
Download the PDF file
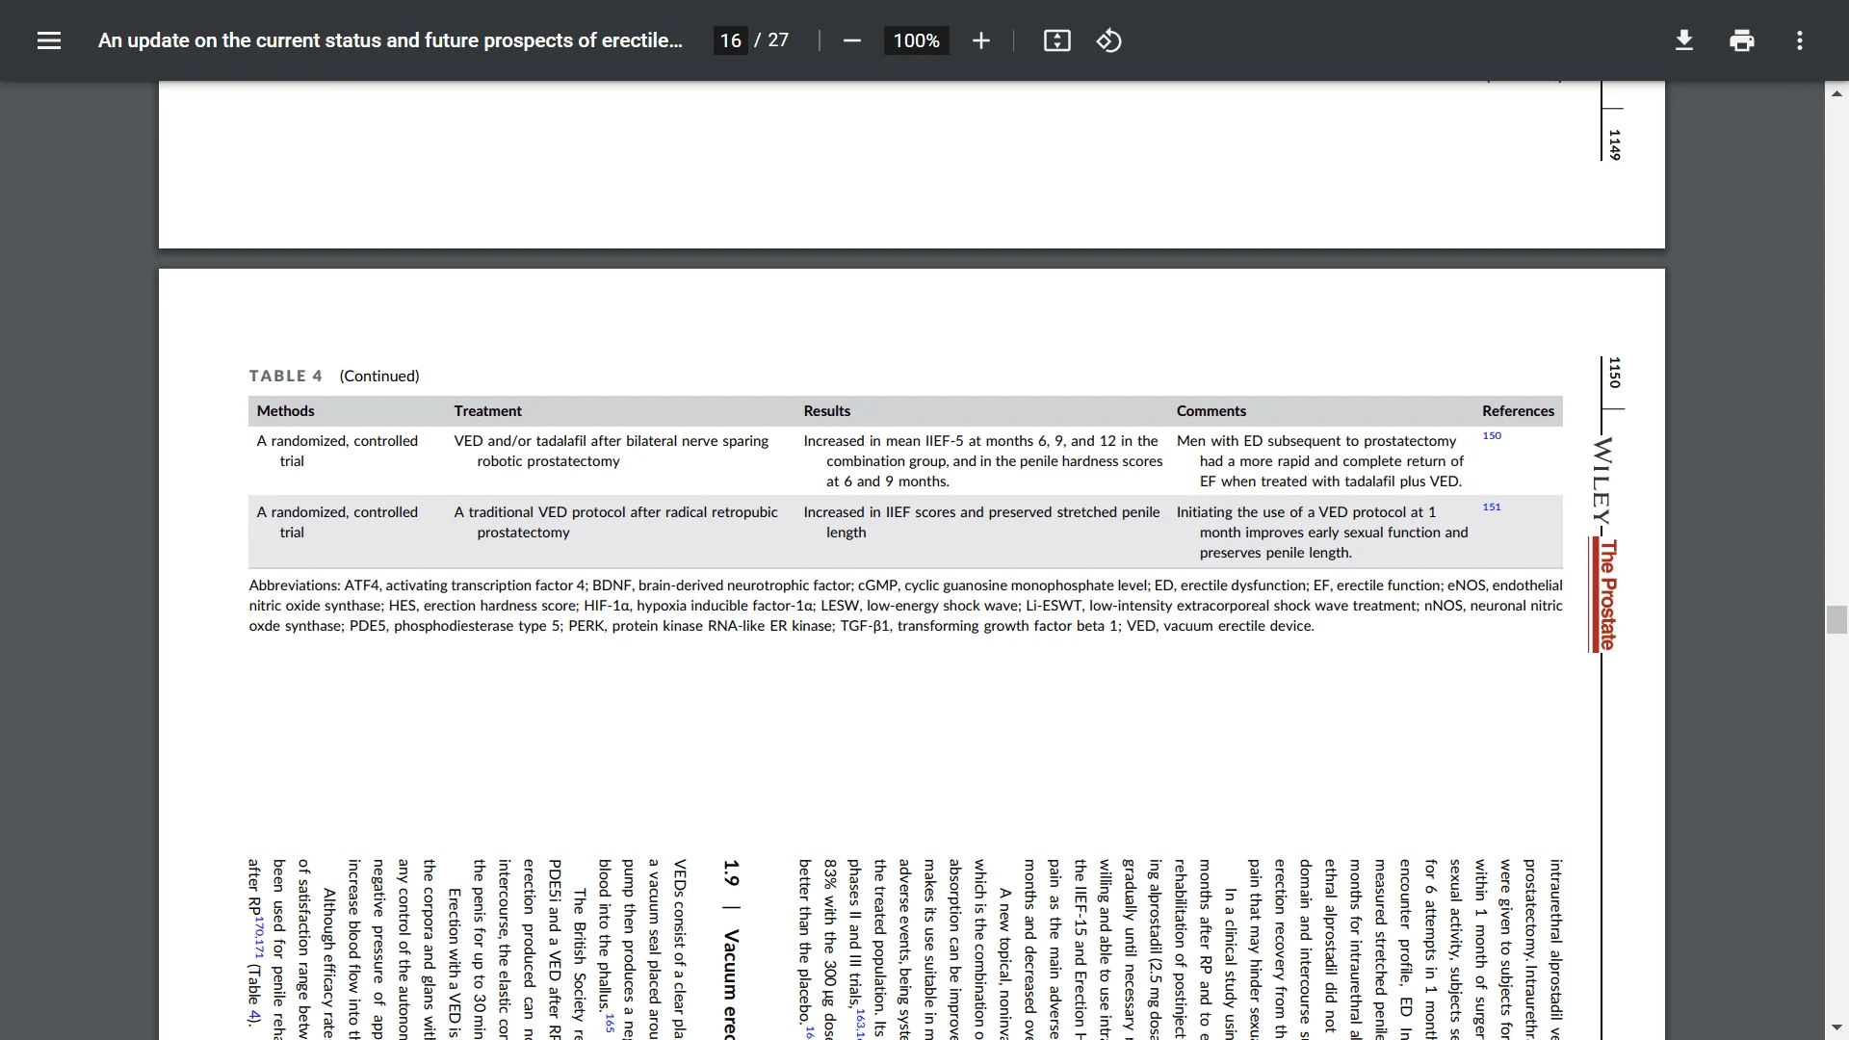pos(1683,40)
